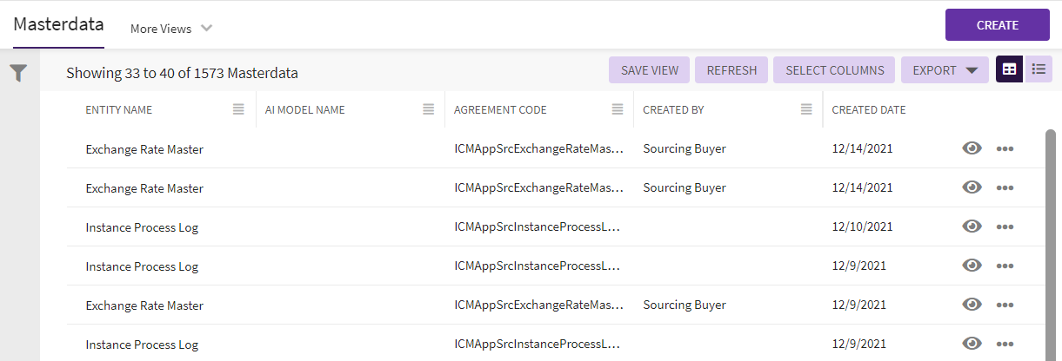Select the Masterdata tab
Image resolution: width=1062 pixels, height=361 pixels.
tap(58, 25)
